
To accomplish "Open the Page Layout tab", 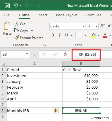I will [66, 15].
